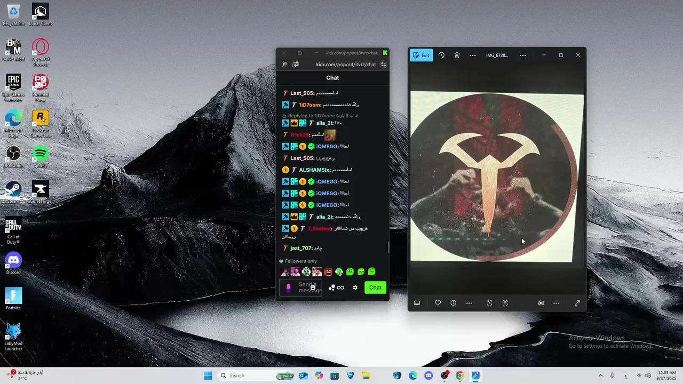The image size is (683, 384).
Task: Enter fullscreen in Photos with the arrows icon
Action: coord(577,303)
